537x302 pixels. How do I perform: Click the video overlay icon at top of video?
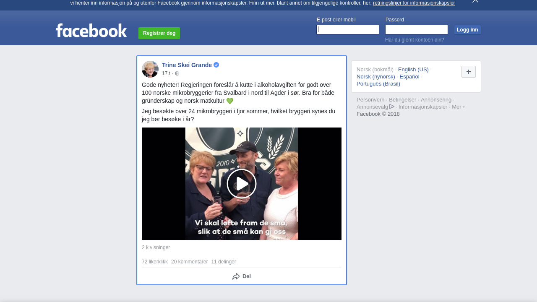(240, 133)
